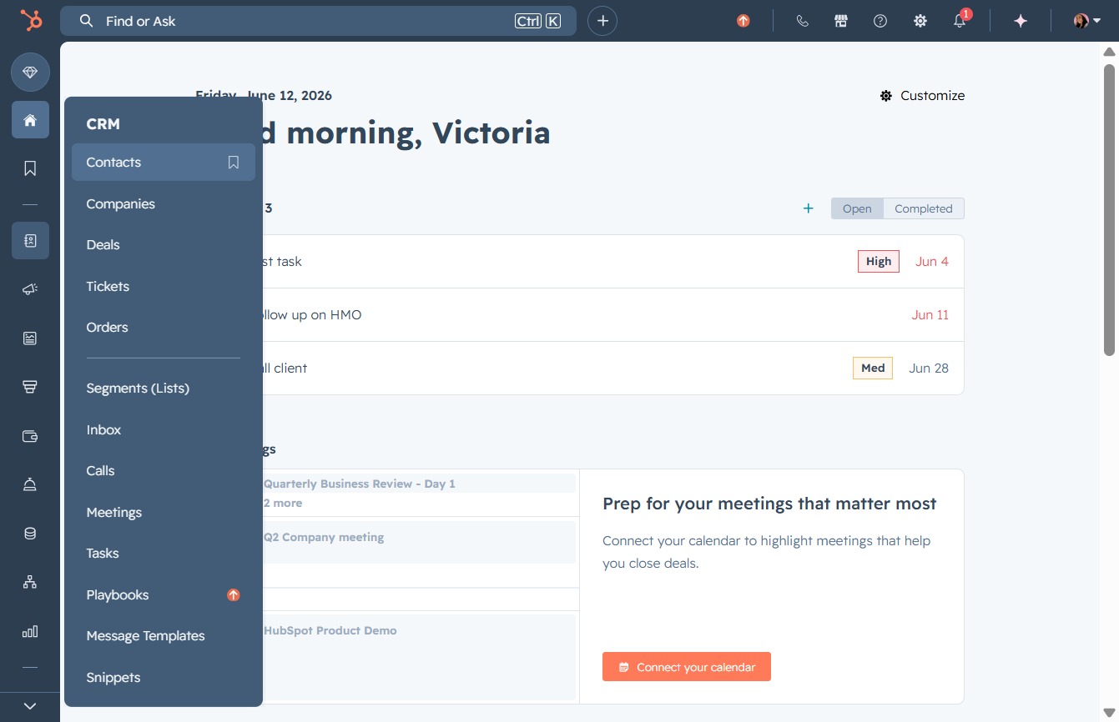This screenshot has height=722, width=1119.
Task: Open Snippets in the CRM menu
Action: coord(164,677)
